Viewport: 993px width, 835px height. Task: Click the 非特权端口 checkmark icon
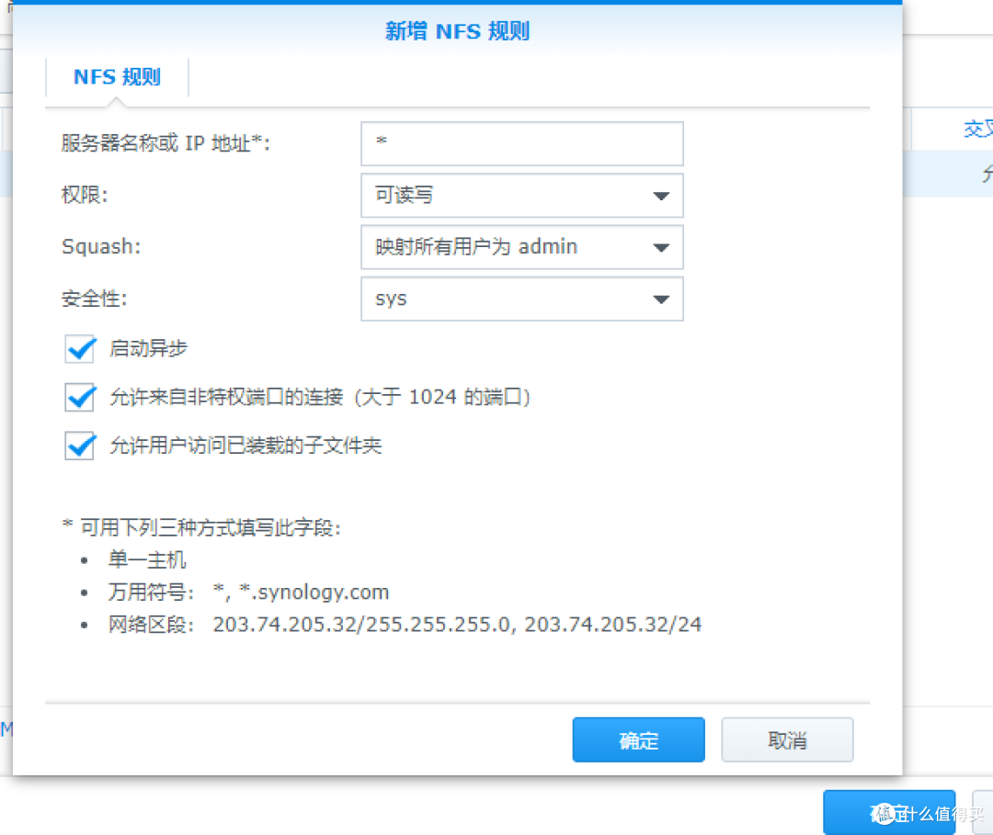[x=79, y=397]
